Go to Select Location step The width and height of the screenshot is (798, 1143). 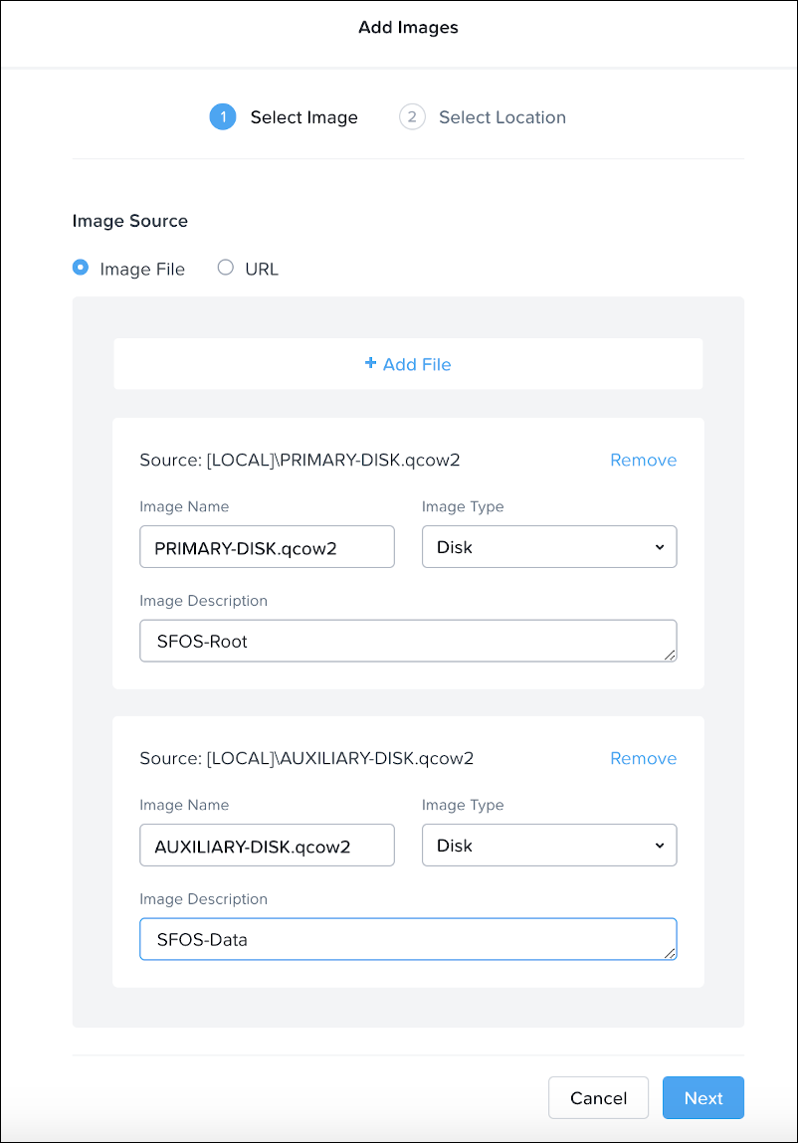pyautogui.click(x=501, y=117)
